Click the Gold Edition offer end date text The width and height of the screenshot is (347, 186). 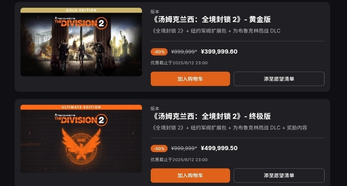coord(179,63)
